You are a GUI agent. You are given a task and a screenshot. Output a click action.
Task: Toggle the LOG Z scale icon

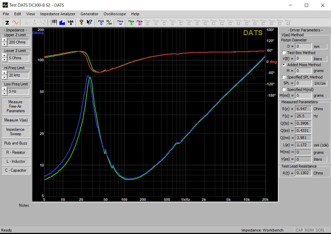tap(70, 22)
